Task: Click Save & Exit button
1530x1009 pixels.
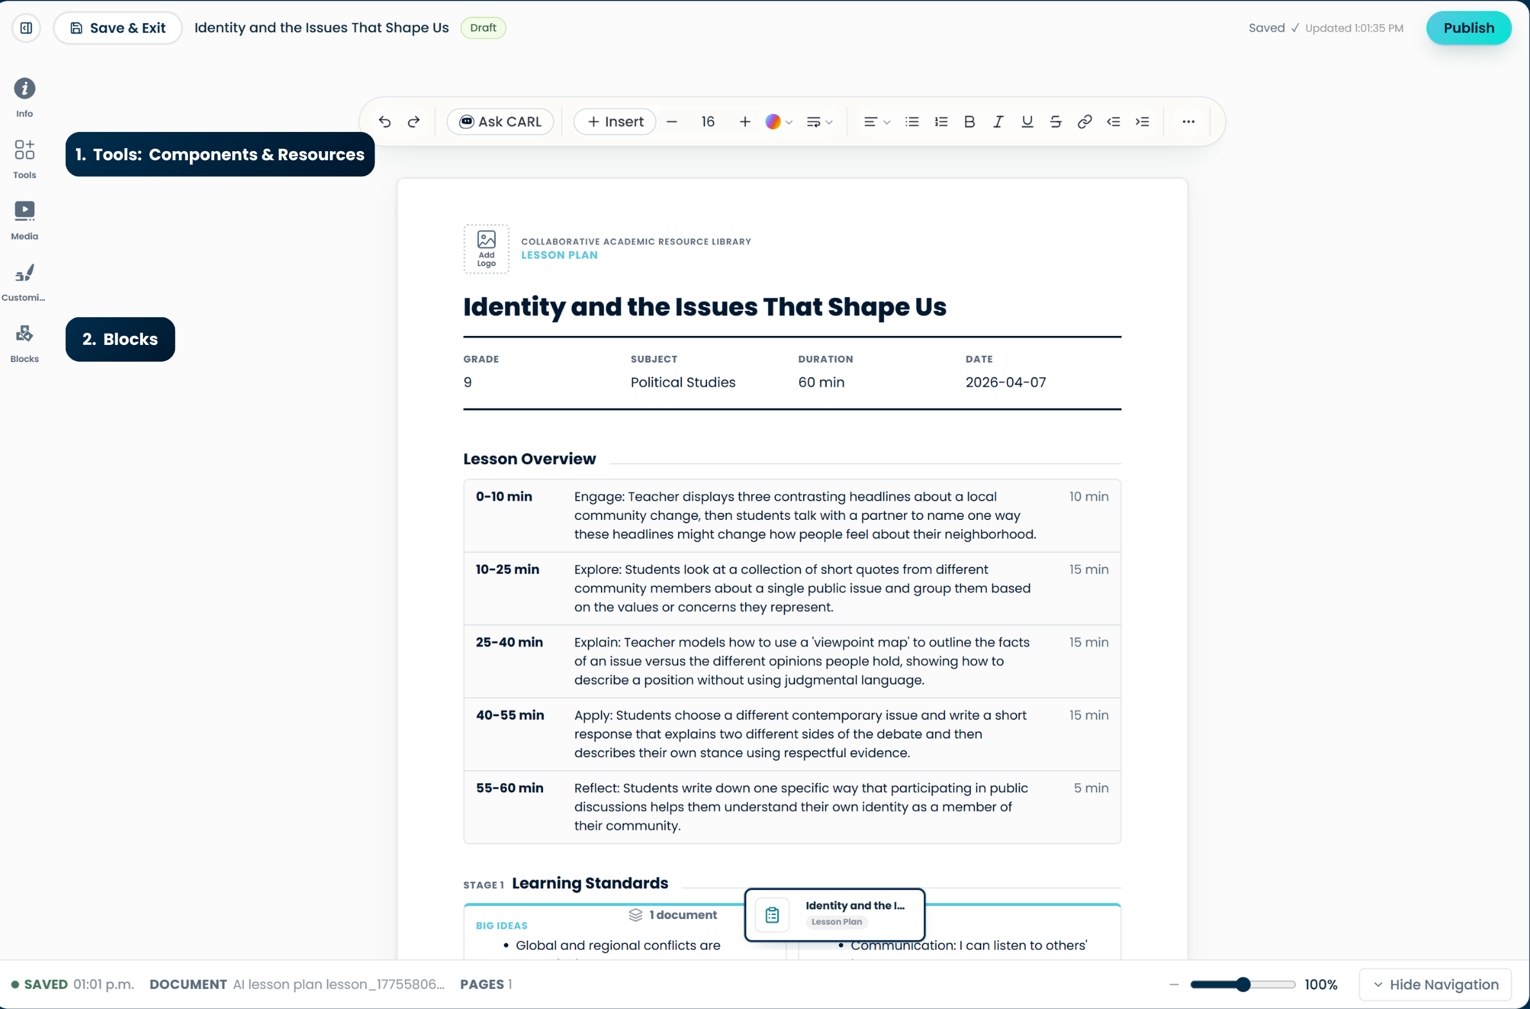Action: pos(118,28)
